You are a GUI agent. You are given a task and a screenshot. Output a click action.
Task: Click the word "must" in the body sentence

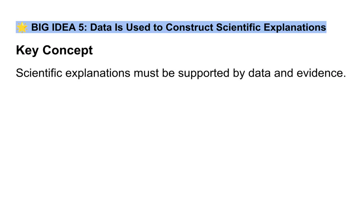coord(147,73)
